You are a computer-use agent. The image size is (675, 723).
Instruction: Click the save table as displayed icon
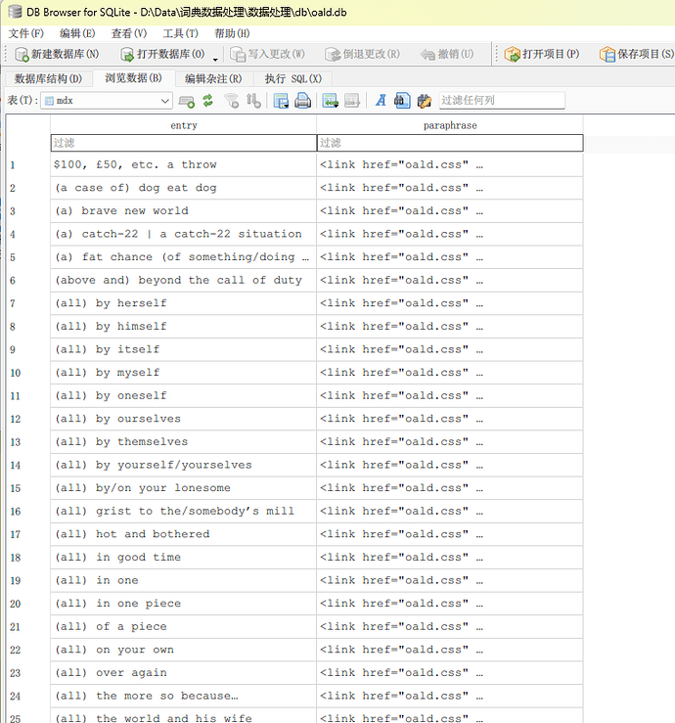pyautogui.click(x=281, y=101)
